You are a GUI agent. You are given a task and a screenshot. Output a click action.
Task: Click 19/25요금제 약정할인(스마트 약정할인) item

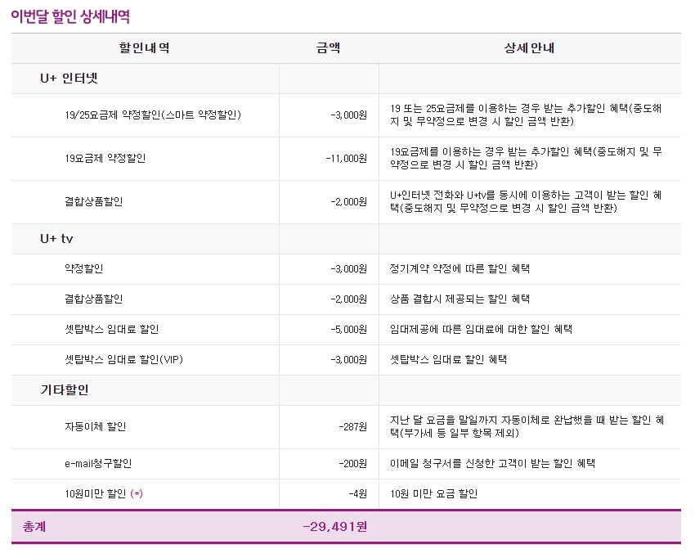pyautogui.click(x=153, y=115)
